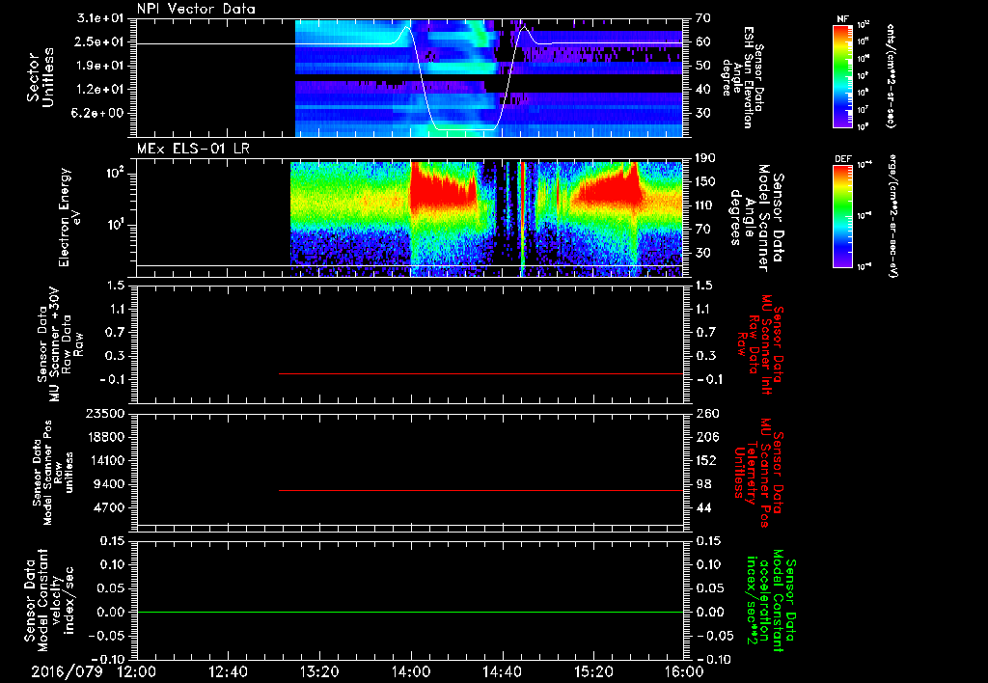Click the green line in velocity panel
Image resolution: width=988 pixels, height=683 pixels.
pos(410,612)
